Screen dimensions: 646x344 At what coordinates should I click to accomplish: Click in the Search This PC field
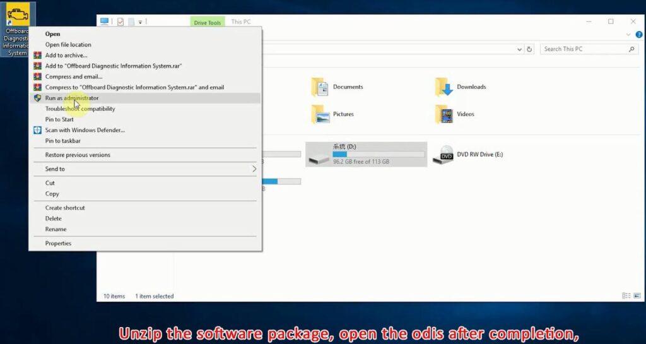tap(584, 49)
